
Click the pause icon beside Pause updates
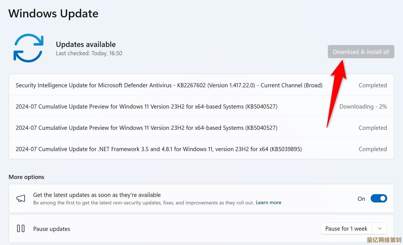[x=21, y=229]
